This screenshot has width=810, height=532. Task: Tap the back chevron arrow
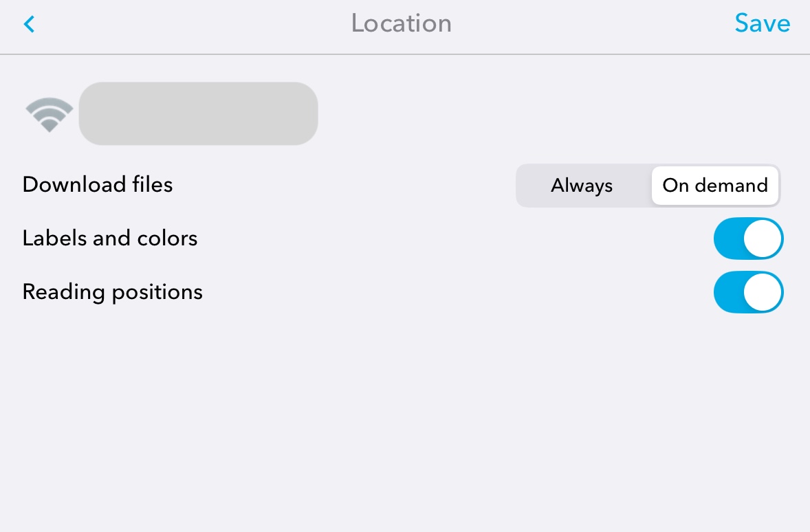[x=29, y=25]
